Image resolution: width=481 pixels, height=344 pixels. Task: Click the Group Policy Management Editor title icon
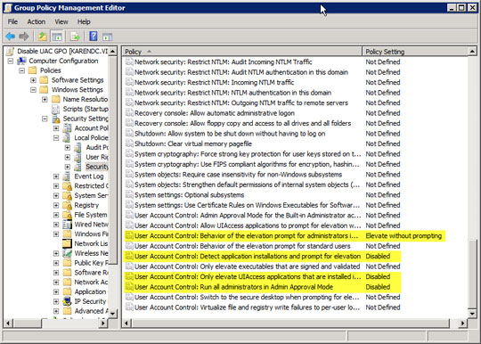8,8
